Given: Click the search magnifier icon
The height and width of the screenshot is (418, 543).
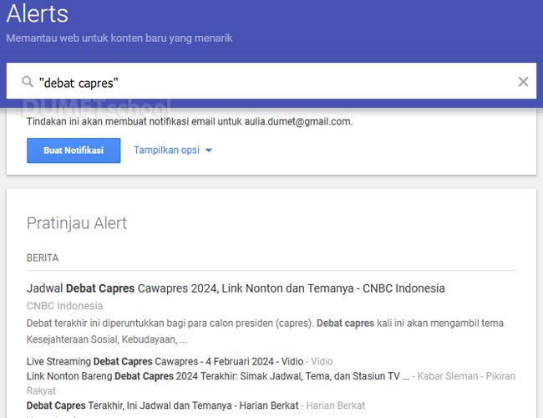Looking at the screenshot, I should coord(28,82).
